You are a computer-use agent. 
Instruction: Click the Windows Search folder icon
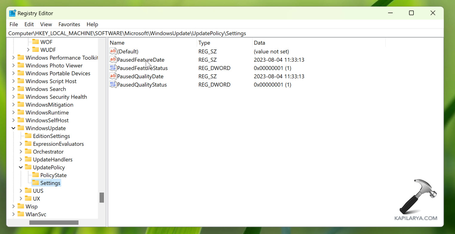(x=21, y=89)
